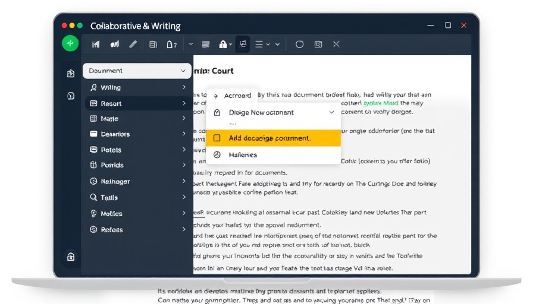Expand chevron on Disige Now octoment row

pyautogui.click(x=331, y=112)
